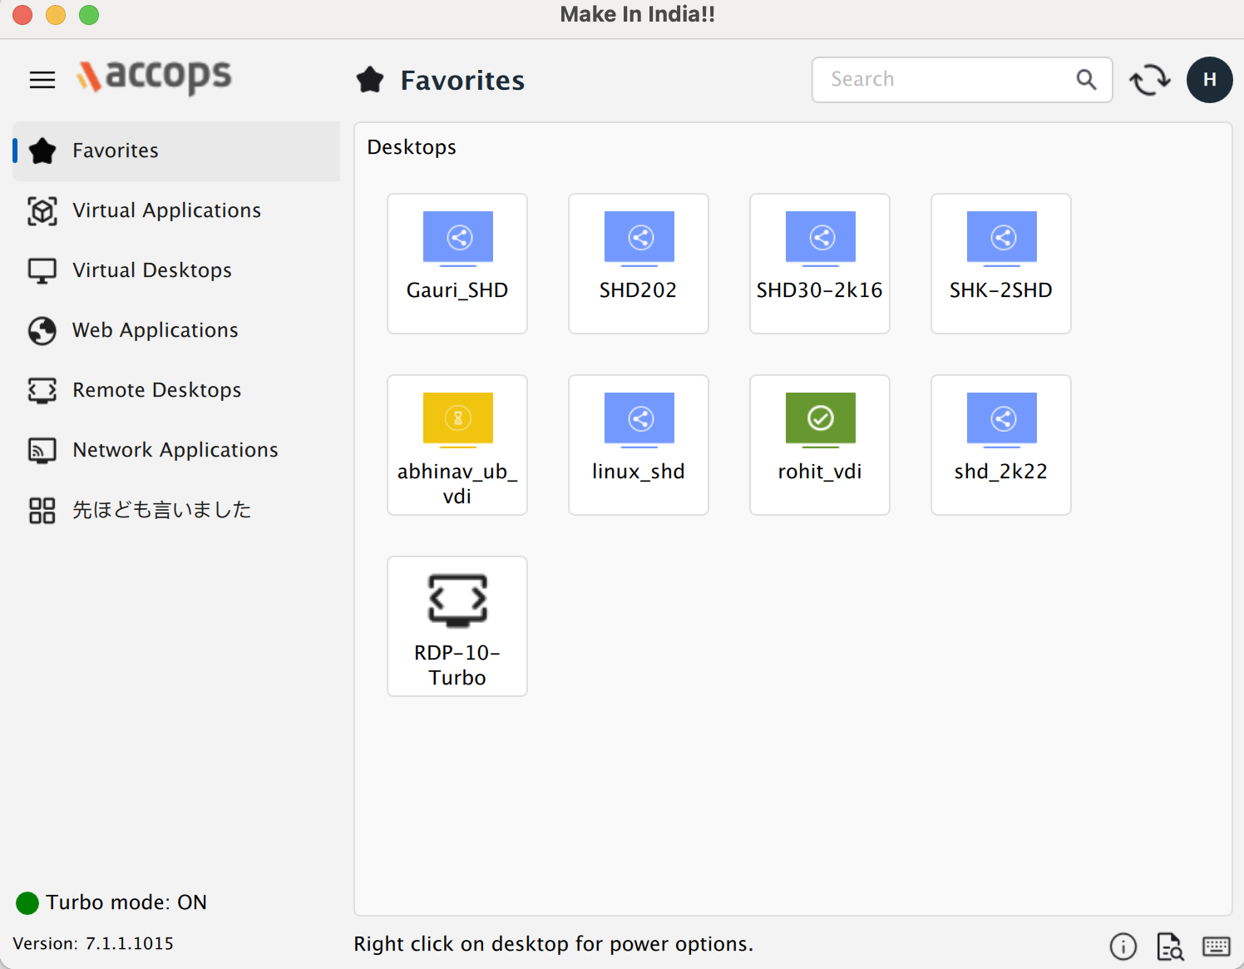Image resolution: width=1244 pixels, height=969 pixels.
Task: Open the hamburger menu icon
Action: (x=42, y=80)
